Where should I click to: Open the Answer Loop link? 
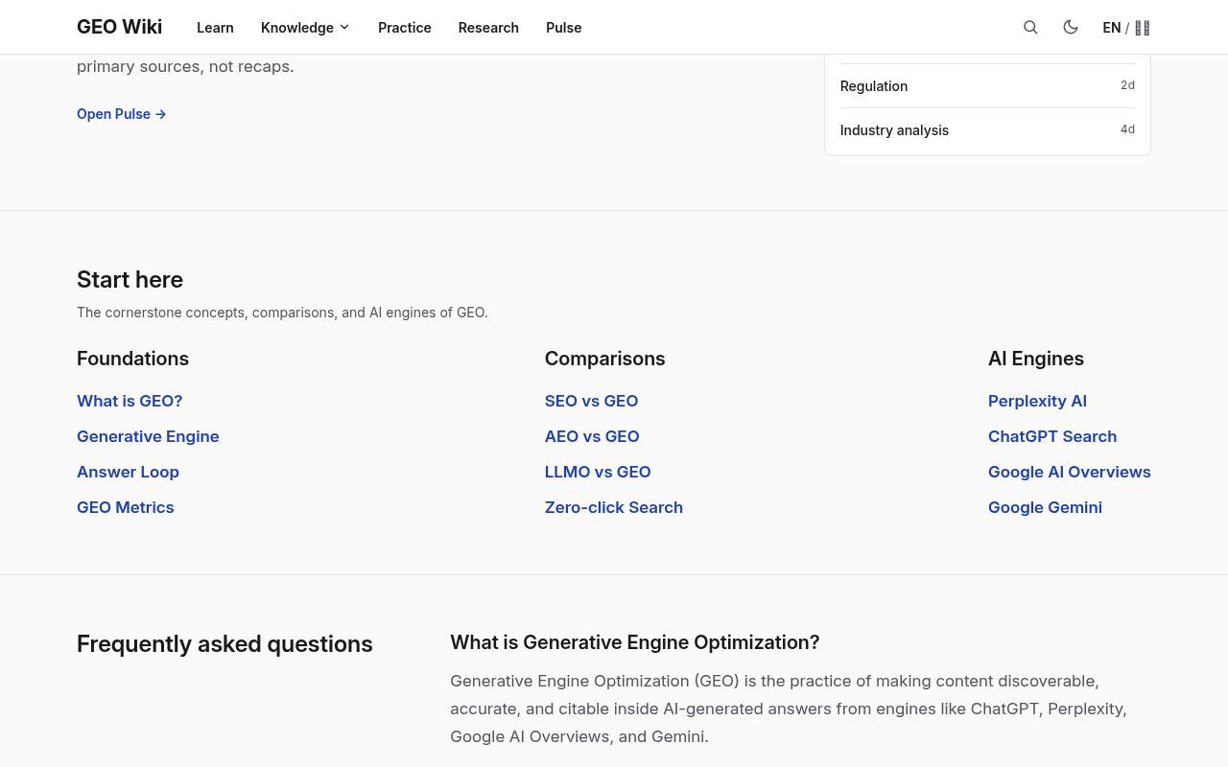(128, 472)
